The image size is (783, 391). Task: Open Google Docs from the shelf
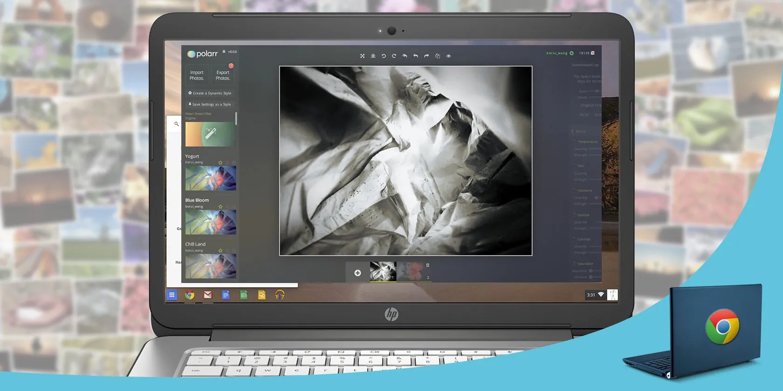click(226, 295)
